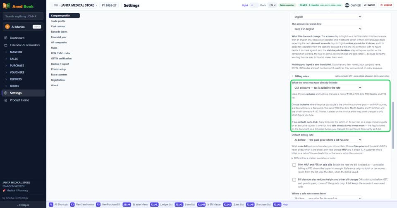
Task: Click the Aned Book logo icon
Action: point(6,6)
